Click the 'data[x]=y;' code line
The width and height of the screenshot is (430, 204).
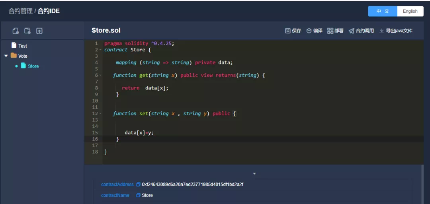pyautogui.click(x=139, y=132)
